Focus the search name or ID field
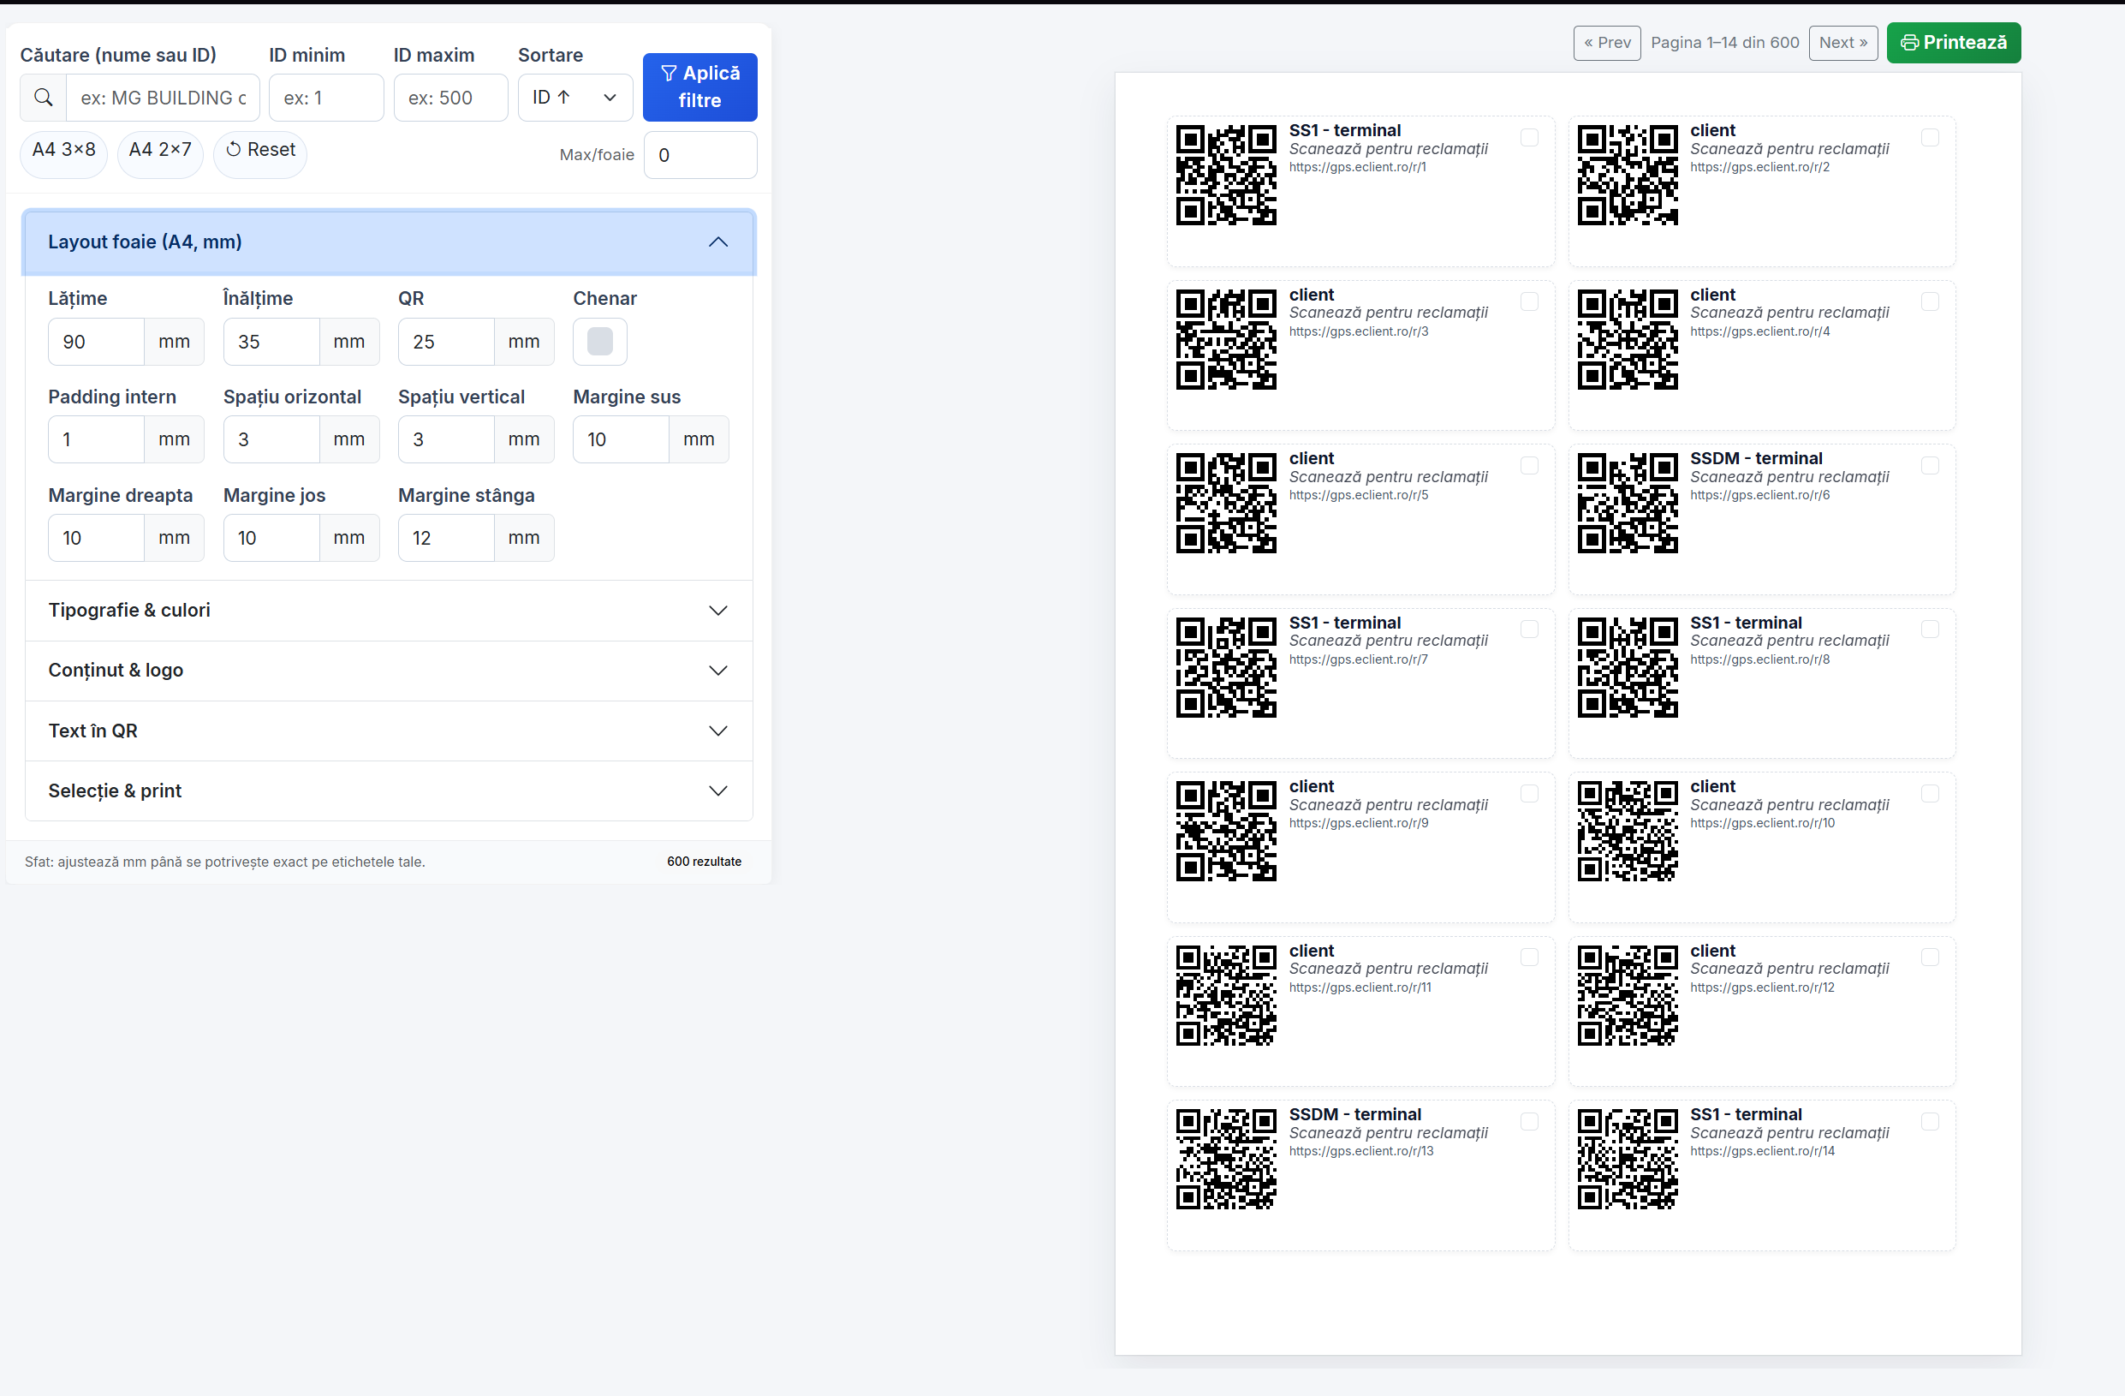Screen dimensions: 2125x1396 point(163,98)
